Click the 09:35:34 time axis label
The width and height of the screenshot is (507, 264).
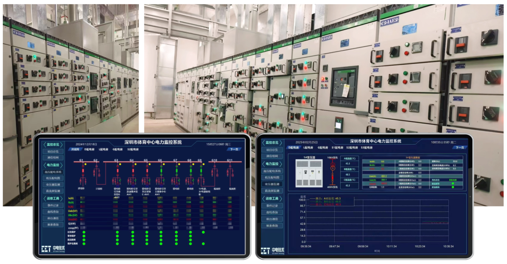pos(306,247)
